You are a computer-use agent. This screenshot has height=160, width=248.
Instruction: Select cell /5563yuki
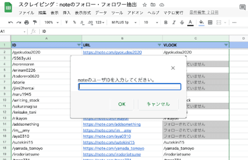pyautogui.click(x=46, y=58)
